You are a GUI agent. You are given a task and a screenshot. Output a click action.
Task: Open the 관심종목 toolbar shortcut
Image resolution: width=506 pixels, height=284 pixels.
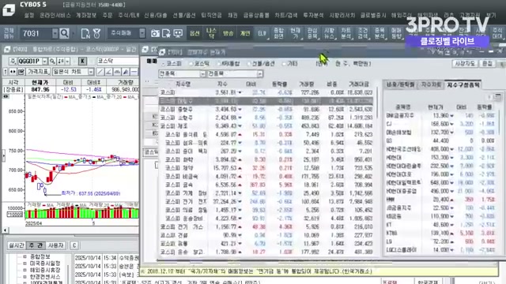[x=312, y=33]
